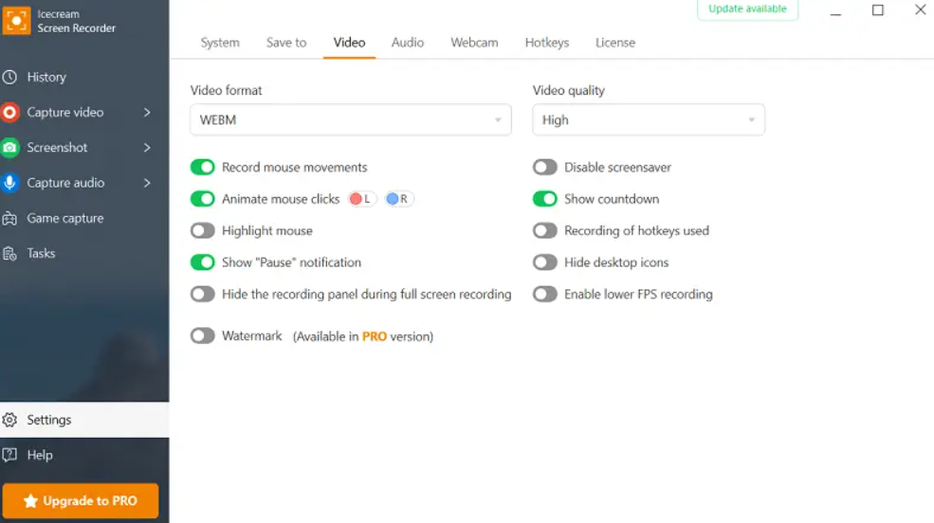Click the Help question mark icon

[10, 455]
